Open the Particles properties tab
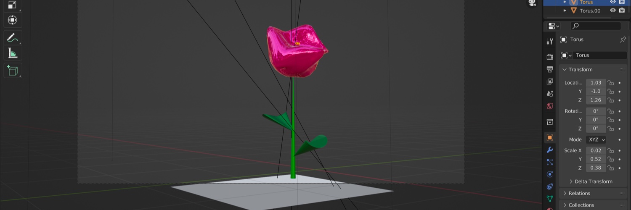The width and height of the screenshot is (631, 210). pyautogui.click(x=550, y=162)
